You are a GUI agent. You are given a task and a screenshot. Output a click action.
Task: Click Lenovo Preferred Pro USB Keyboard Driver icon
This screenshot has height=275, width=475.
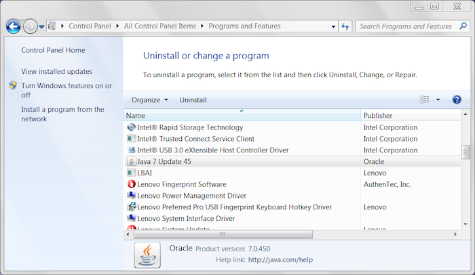pyautogui.click(x=131, y=207)
